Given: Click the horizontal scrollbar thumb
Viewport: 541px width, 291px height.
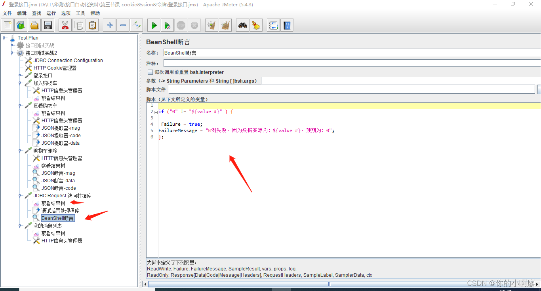Looking at the screenshot, I should 330,284.
